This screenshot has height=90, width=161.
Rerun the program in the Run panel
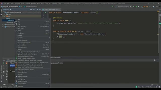click(4, 63)
